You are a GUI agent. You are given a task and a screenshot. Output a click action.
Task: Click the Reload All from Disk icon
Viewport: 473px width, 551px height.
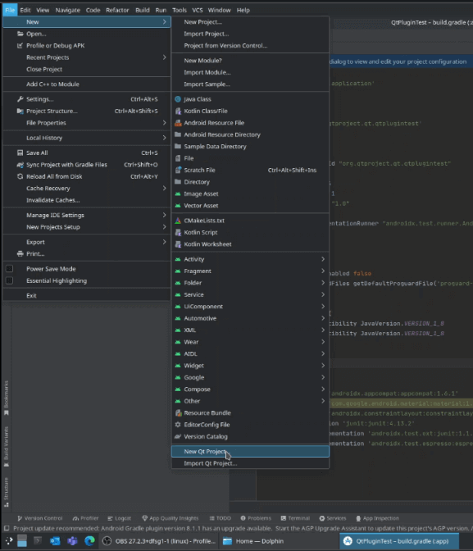pos(20,176)
